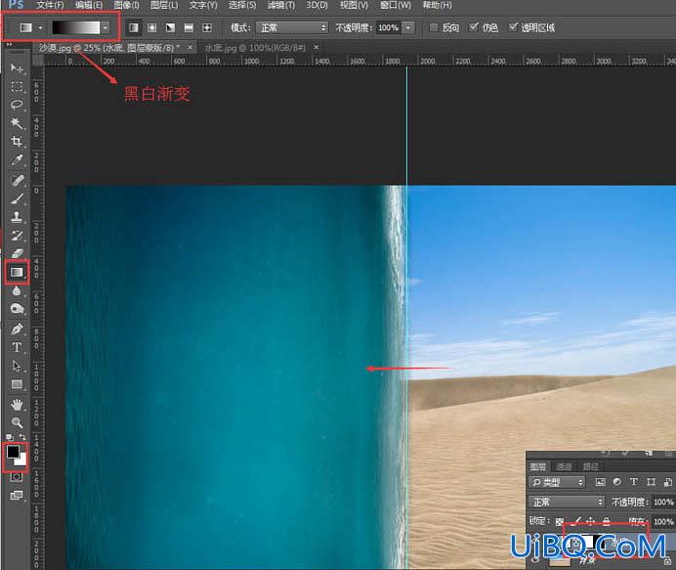Image resolution: width=676 pixels, height=570 pixels.
Task: Select the Rectangle shape tool
Action: tap(17, 384)
